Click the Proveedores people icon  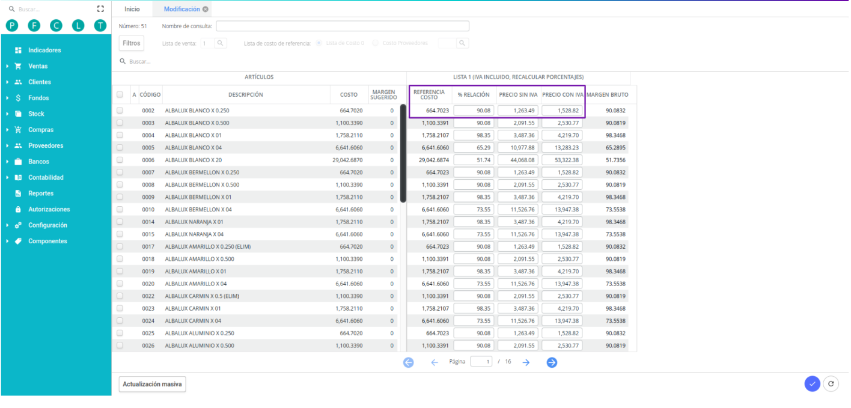pos(18,146)
